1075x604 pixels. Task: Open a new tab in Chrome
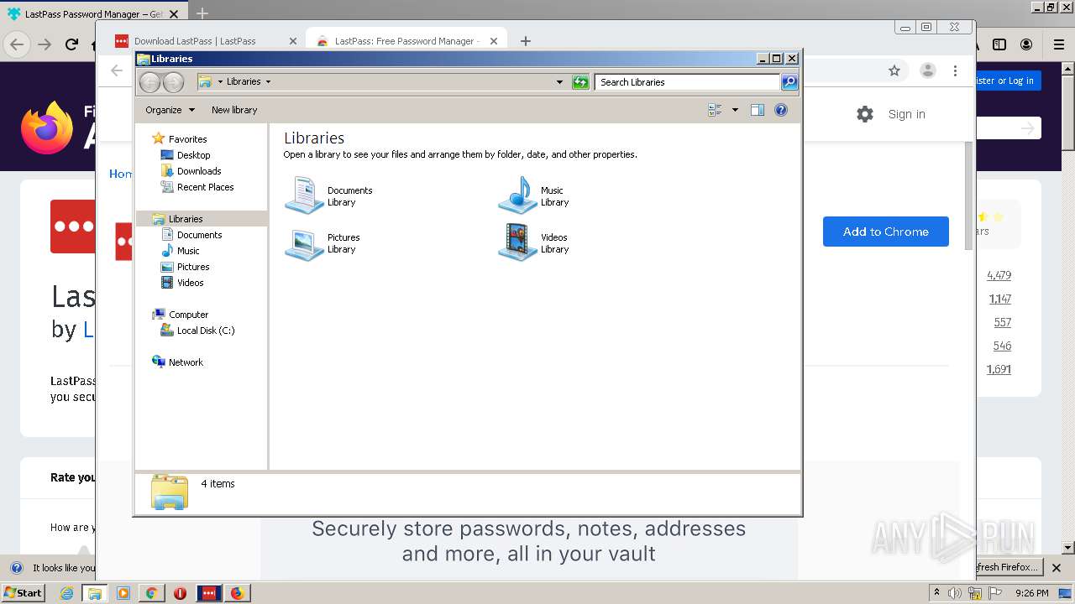(x=526, y=41)
